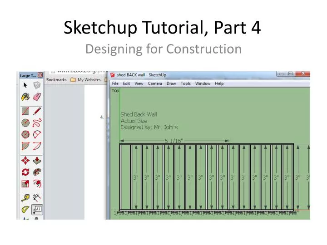Select the Follow Me tool
This screenshot has height=245, width=327.
[x=37, y=172]
